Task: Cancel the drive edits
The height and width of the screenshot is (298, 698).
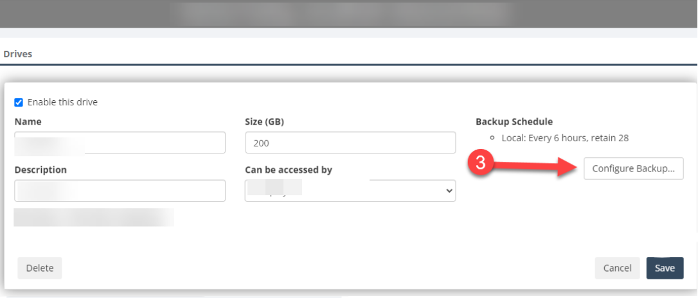Action: pyautogui.click(x=617, y=268)
